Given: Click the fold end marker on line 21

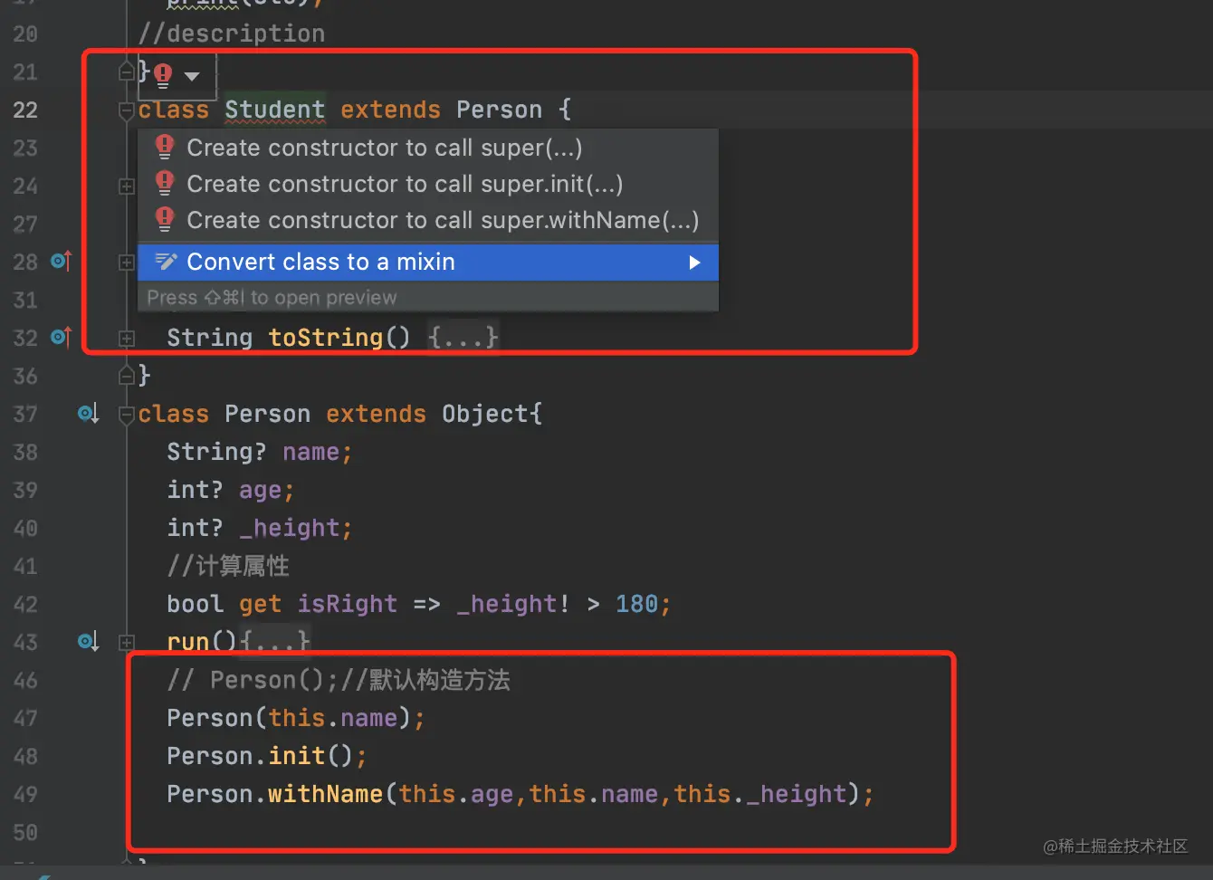Looking at the screenshot, I should pyautogui.click(x=127, y=71).
